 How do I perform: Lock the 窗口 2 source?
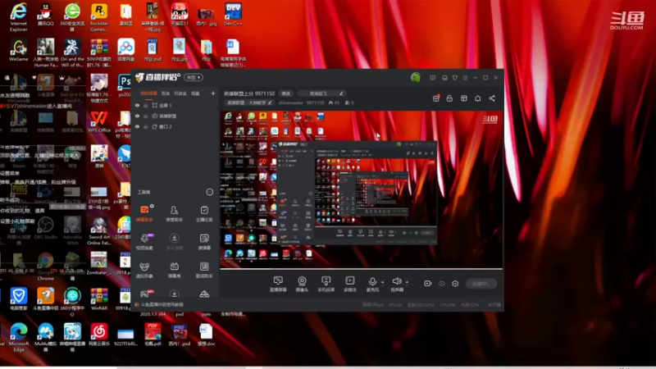tap(146, 126)
